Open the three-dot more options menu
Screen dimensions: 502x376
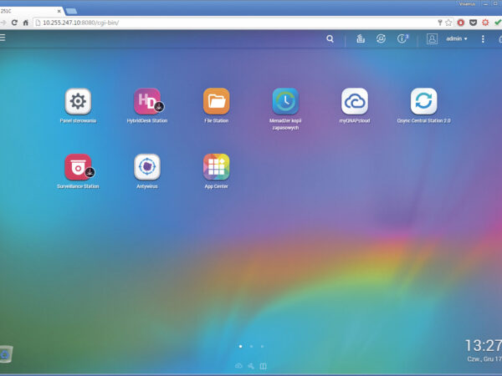click(x=483, y=38)
